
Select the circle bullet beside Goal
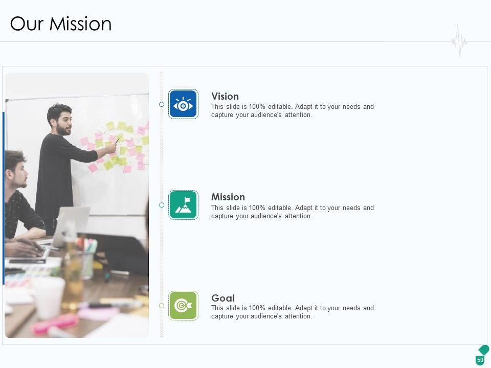(162, 306)
